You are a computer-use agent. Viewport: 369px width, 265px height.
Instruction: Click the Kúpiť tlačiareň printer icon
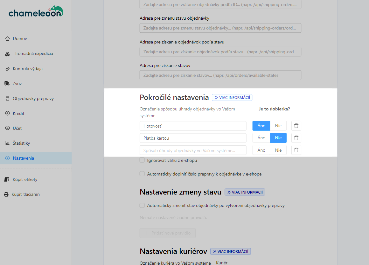click(6, 195)
